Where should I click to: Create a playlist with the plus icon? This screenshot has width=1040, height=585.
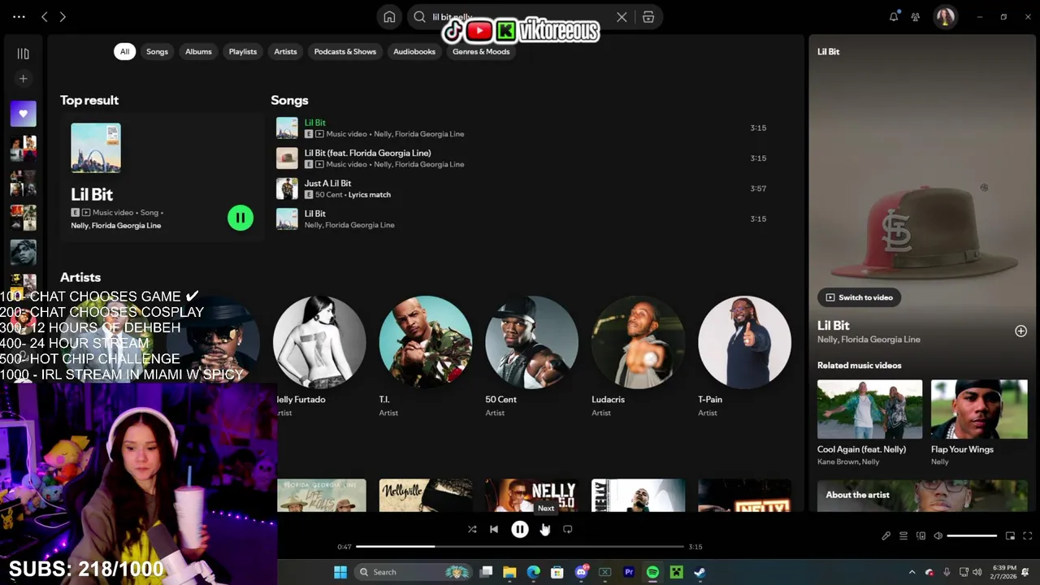(23, 79)
